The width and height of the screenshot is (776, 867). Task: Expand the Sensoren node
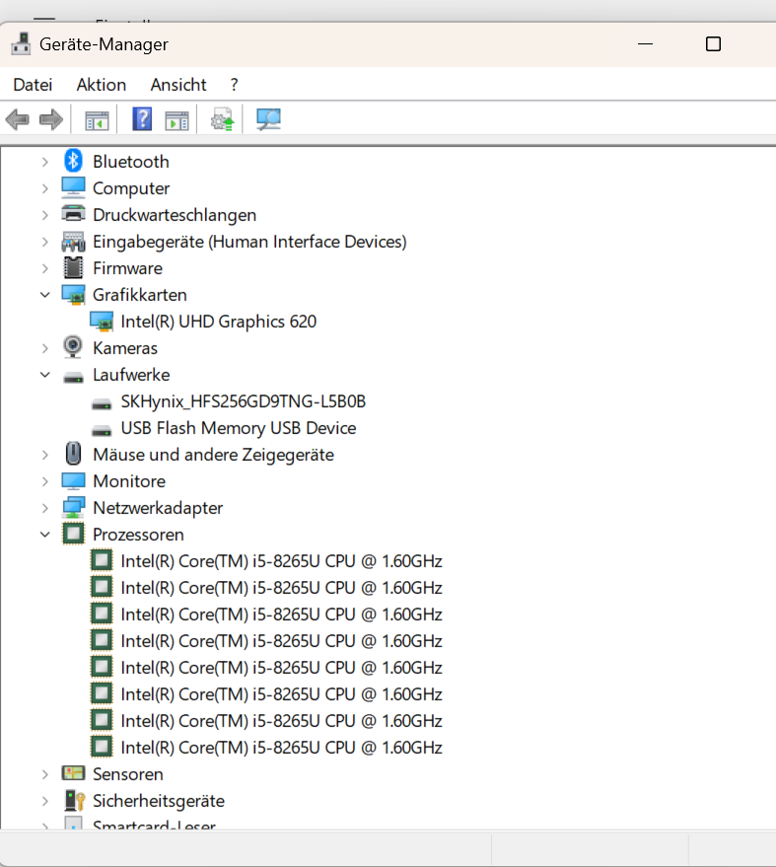[44, 774]
